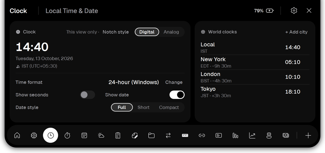Click the plus icon to add widget

click(308, 135)
